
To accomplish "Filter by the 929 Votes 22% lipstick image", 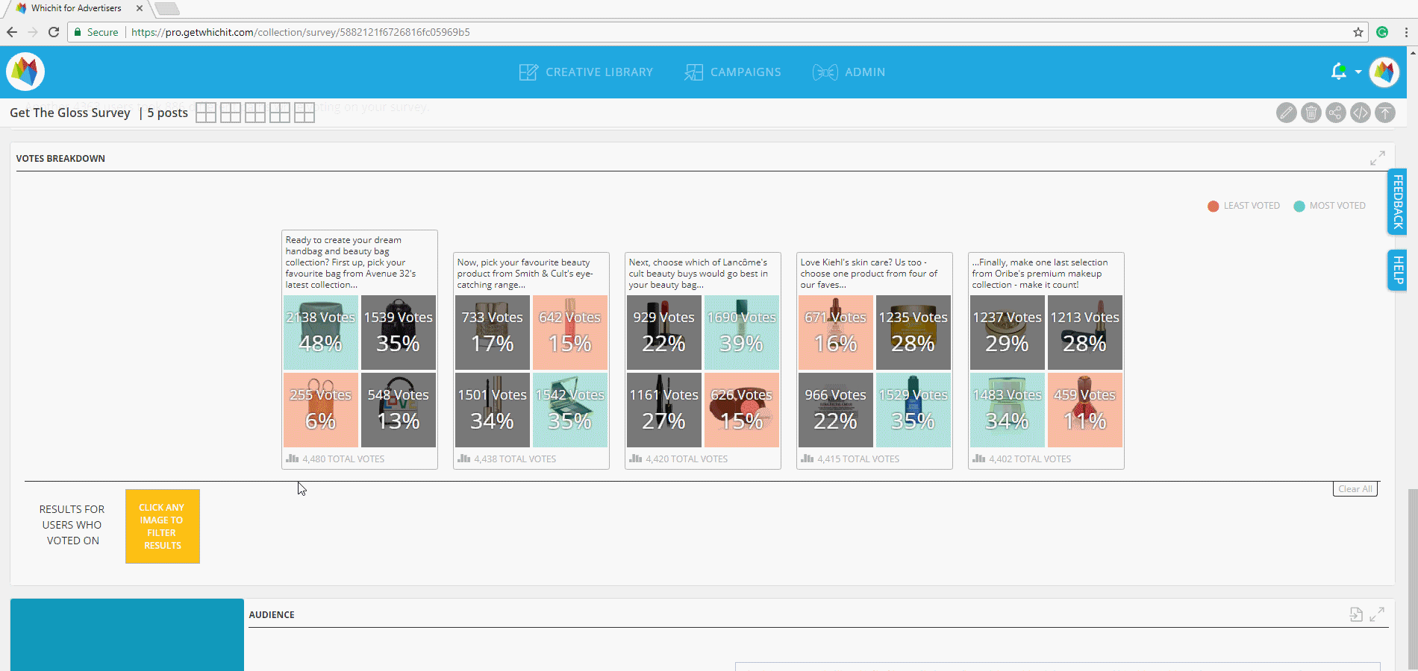I will [x=664, y=333].
